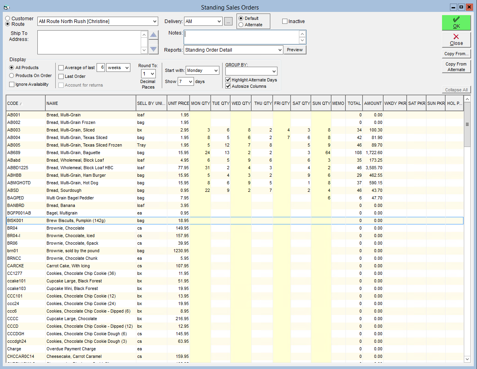Image resolution: width=477 pixels, height=369 pixels.
Task: Click the scroll-down arrow in Notes box
Action: pos(302,41)
